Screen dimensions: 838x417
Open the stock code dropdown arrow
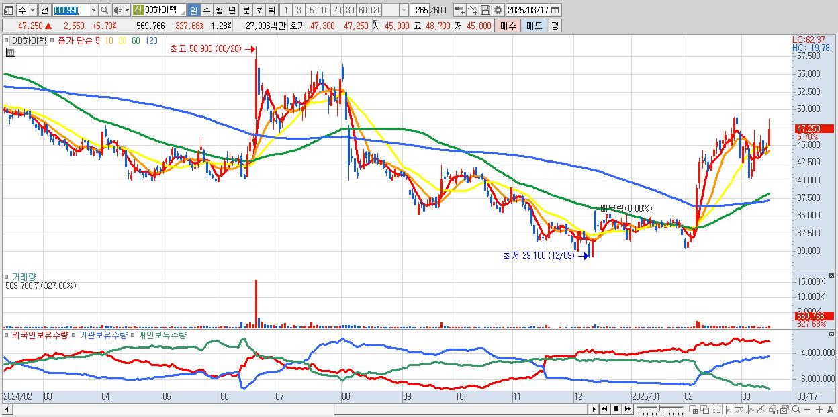(93, 10)
